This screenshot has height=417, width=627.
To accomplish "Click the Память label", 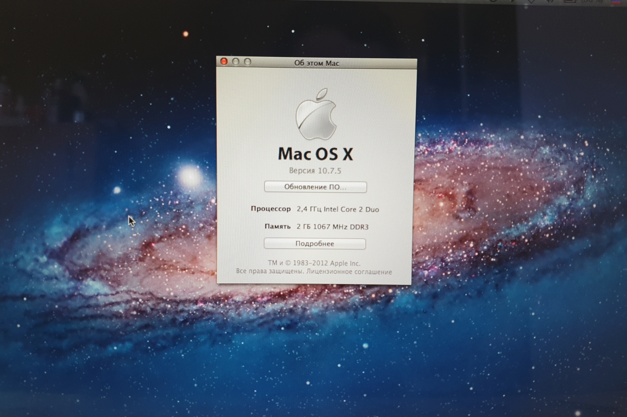I will tap(277, 227).
